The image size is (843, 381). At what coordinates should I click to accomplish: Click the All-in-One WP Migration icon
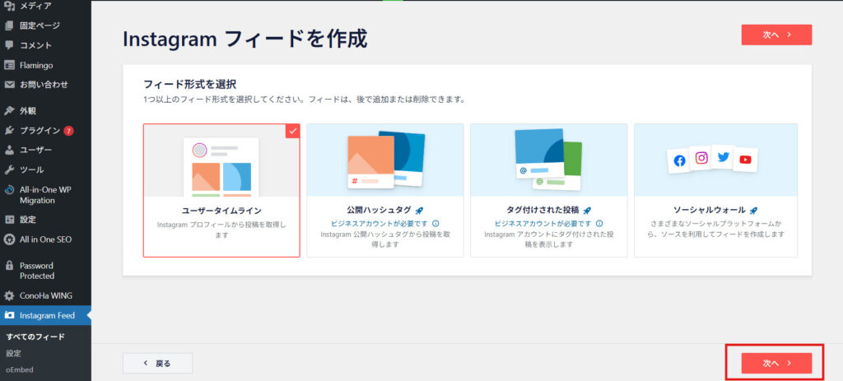pos(9,190)
